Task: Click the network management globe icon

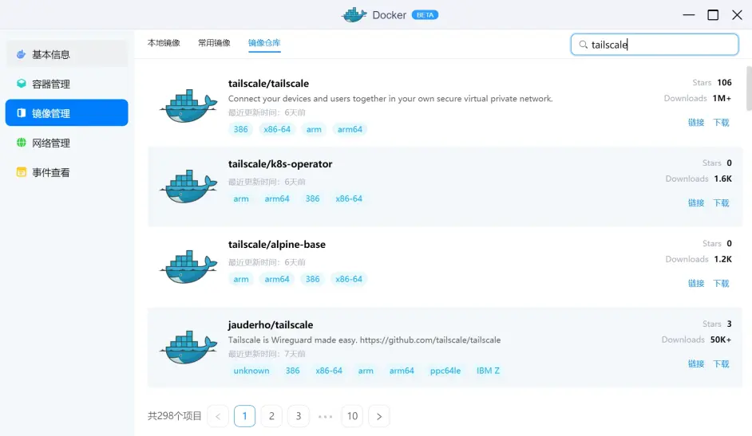Action: click(21, 143)
